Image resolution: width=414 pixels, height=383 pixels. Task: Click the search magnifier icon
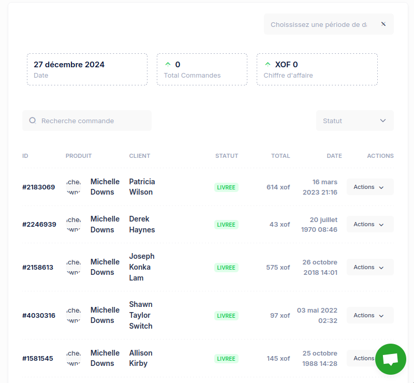coord(33,121)
